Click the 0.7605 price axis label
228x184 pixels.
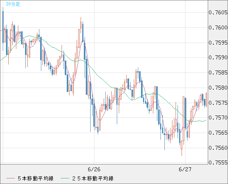pyautogui.click(x=218, y=12)
